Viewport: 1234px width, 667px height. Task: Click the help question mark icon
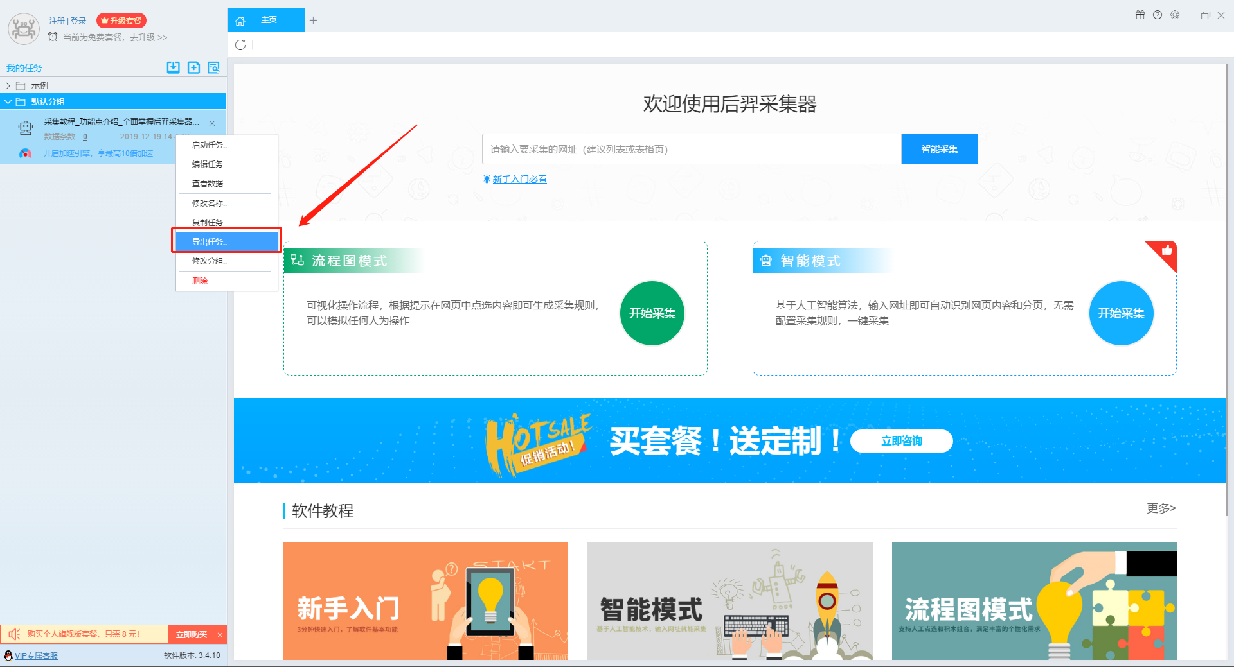pos(1158,15)
